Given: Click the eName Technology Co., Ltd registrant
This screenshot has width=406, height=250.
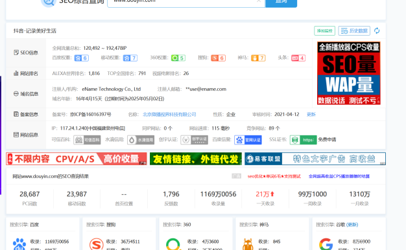Looking at the screenshot, I should (x=112, y=89).
